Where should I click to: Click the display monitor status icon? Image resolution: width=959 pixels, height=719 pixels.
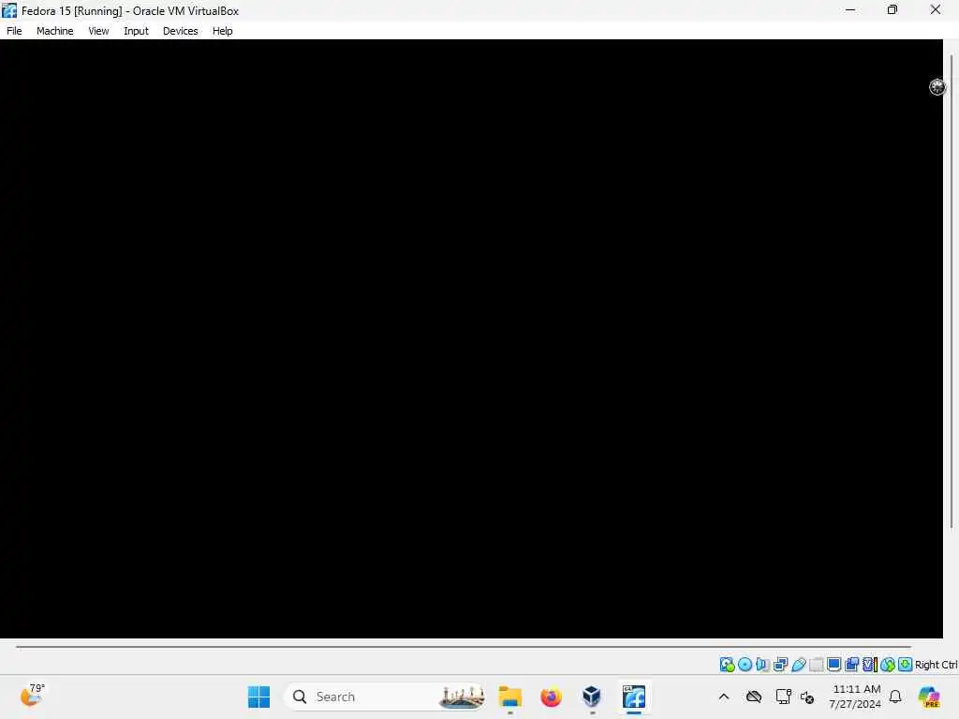coord(834,665)
